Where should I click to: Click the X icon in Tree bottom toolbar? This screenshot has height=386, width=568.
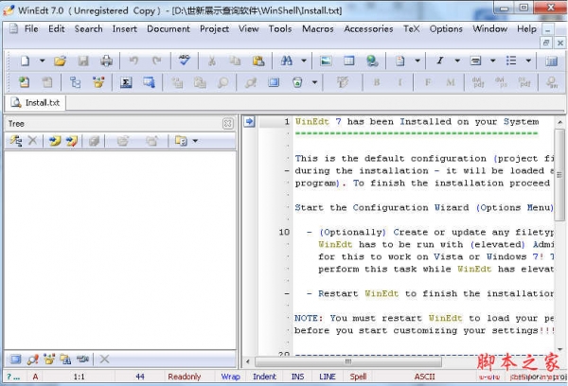pos(104,360)
